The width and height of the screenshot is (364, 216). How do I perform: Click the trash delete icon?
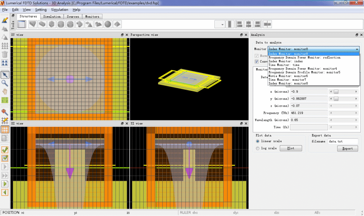(x=5, y=54)
